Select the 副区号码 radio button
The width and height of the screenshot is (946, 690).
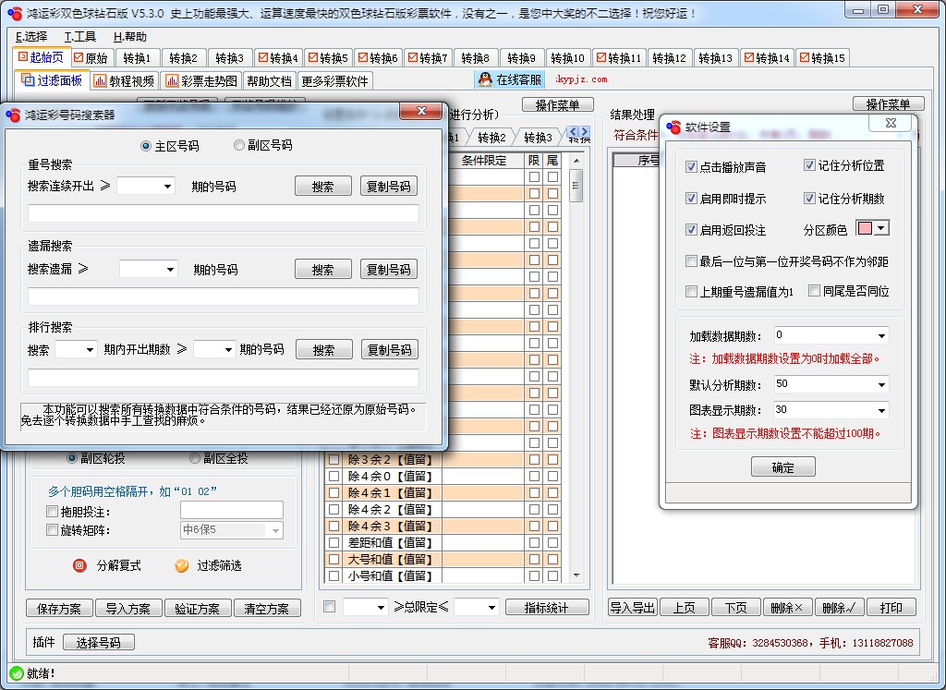[x=238, y=146]
